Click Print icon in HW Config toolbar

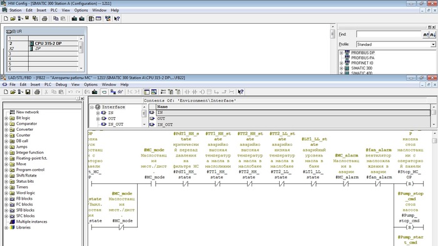click(x=44, y=18)
